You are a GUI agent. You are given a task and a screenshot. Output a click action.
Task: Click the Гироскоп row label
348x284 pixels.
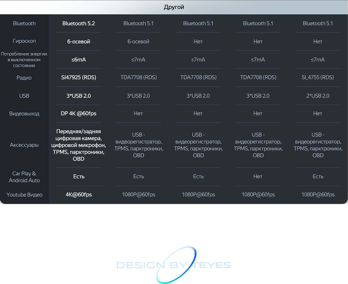tap(24, 41)
